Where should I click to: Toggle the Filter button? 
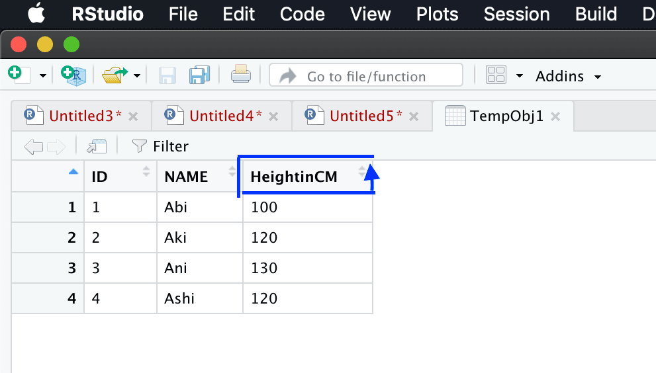click(x=160, y=146)
